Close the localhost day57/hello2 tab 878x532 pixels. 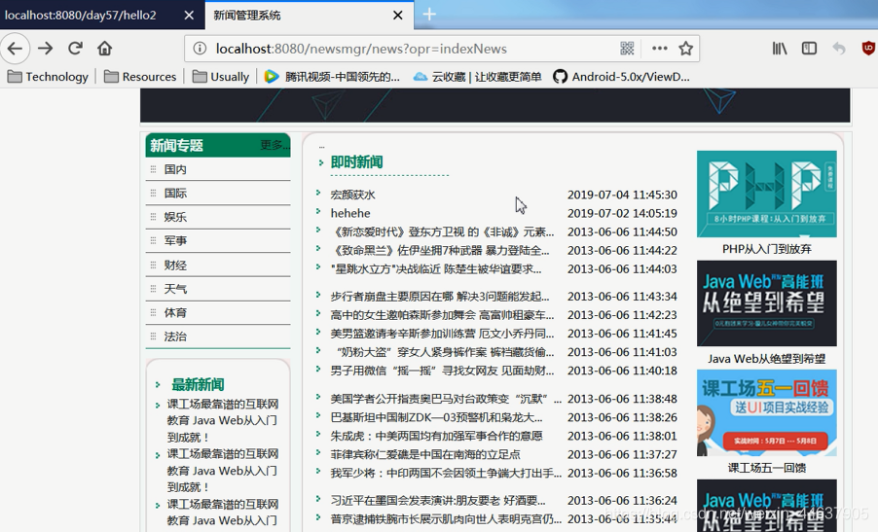coord(189,16)
